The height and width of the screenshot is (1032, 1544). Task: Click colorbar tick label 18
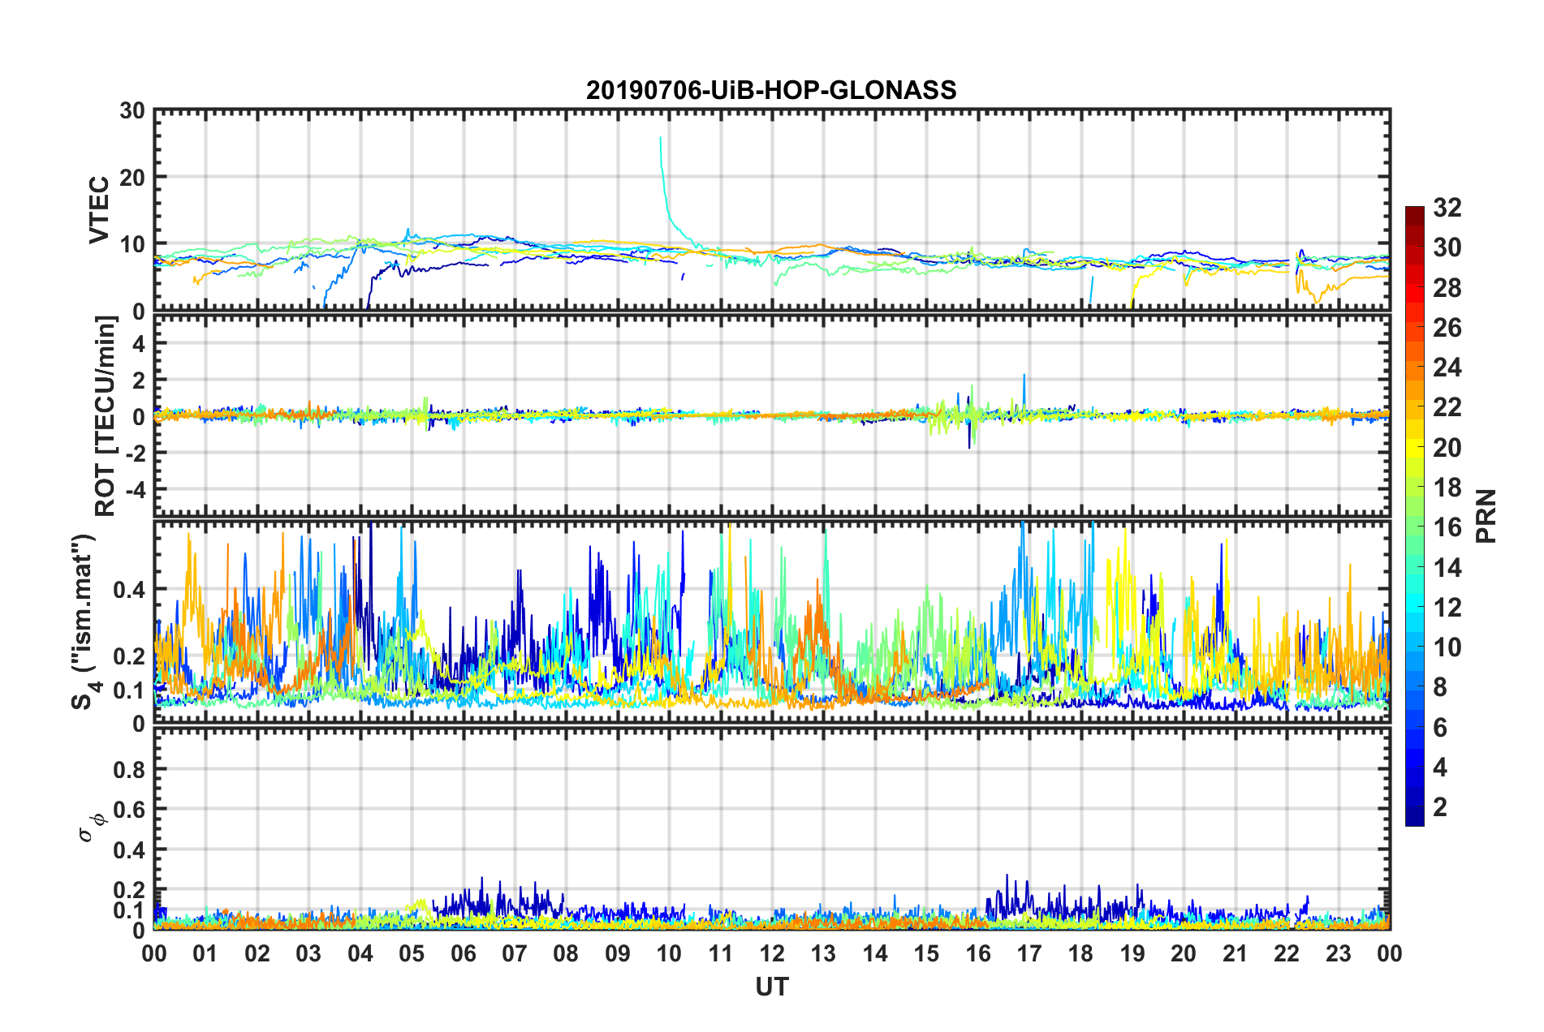(1447, 488)
